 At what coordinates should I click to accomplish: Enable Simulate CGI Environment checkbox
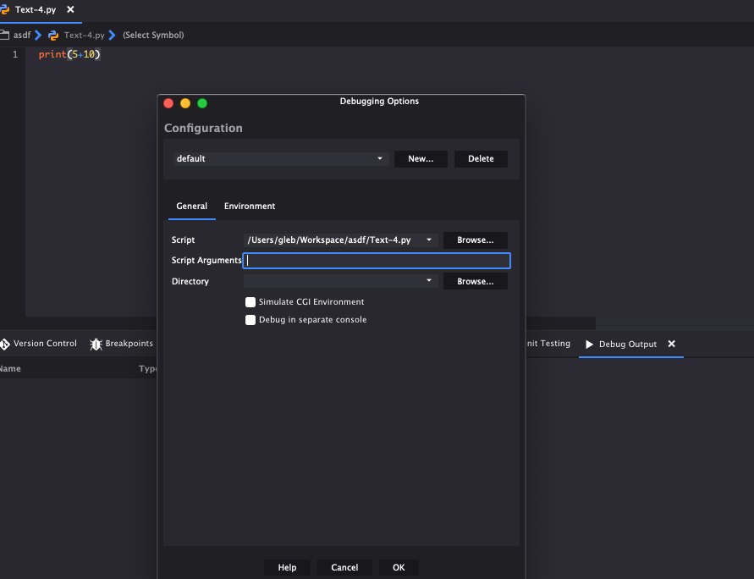tap(250, 302)
